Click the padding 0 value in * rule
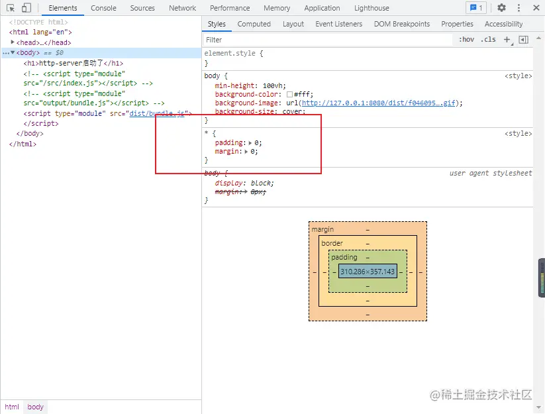 pyautogui.click(x=256, y=143)
